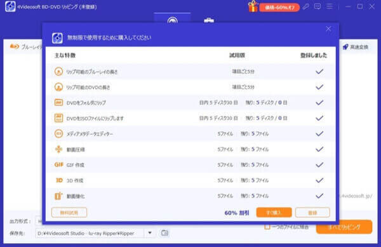Screen dimensions: 381x247
Task: Expand the save path dropdown arrow
Action: 150,233
